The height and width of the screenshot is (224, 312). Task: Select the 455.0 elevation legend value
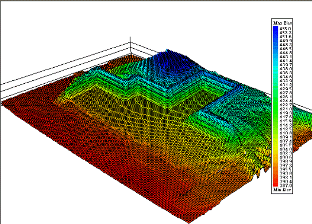[286, 28]
